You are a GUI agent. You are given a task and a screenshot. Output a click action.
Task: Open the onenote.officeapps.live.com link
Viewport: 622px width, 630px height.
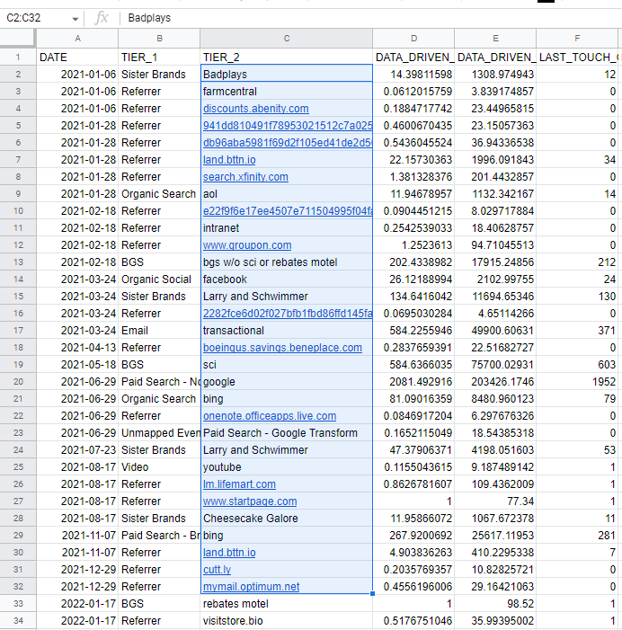(x=270, y=416)
